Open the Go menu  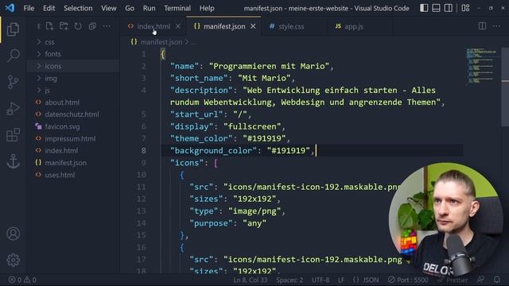point(130,8)
